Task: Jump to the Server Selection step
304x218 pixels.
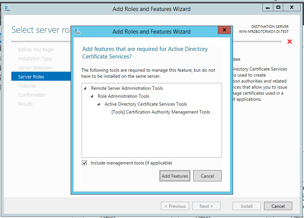Action: pyautogui.click(x=35, y=68)
